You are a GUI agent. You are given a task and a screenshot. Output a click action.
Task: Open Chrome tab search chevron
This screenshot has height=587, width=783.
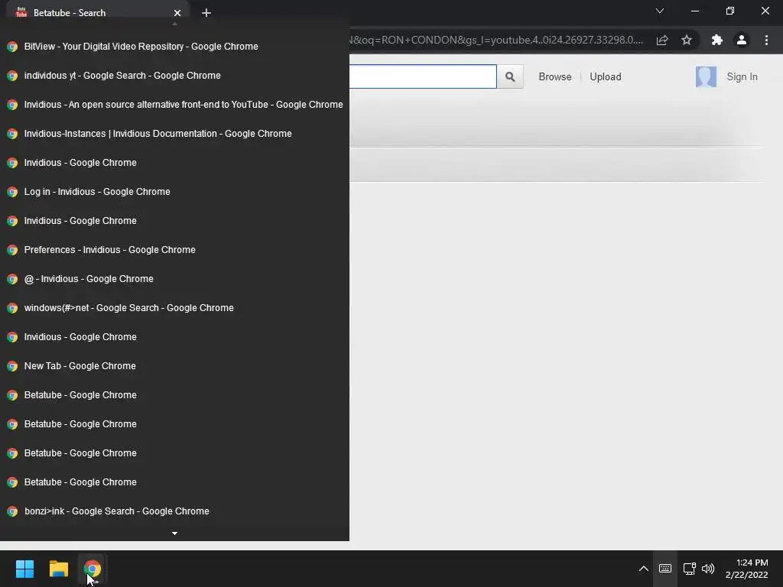pos(660,11)
